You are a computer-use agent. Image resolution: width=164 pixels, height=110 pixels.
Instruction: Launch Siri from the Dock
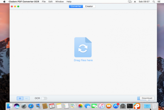coord(17,106)
